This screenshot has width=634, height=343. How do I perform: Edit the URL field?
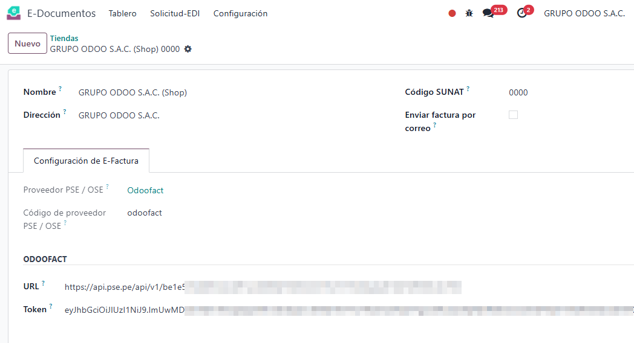coord(263,287)
